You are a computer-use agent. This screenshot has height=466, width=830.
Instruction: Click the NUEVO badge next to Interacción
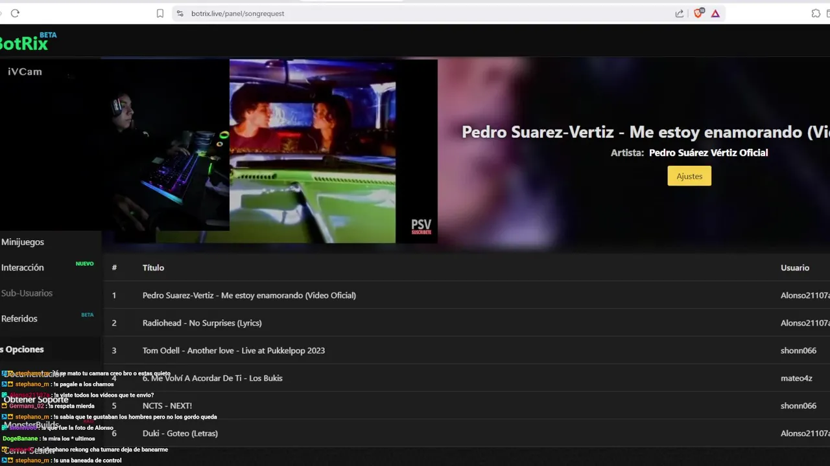point(85,264)
